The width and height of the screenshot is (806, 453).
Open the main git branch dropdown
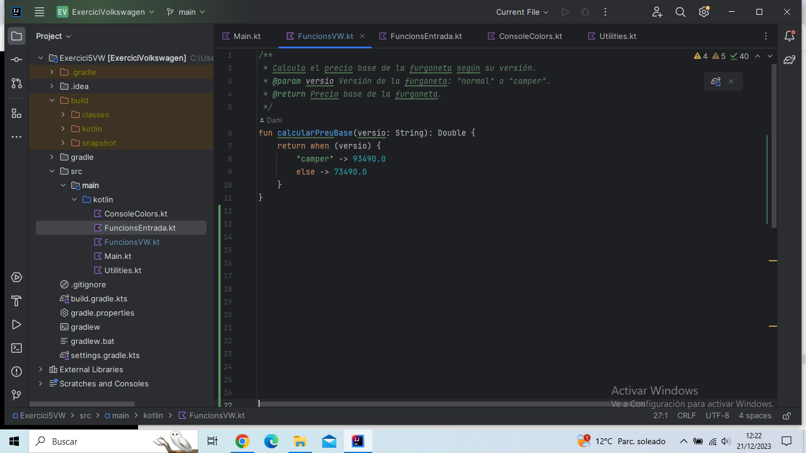click(186, 12)
